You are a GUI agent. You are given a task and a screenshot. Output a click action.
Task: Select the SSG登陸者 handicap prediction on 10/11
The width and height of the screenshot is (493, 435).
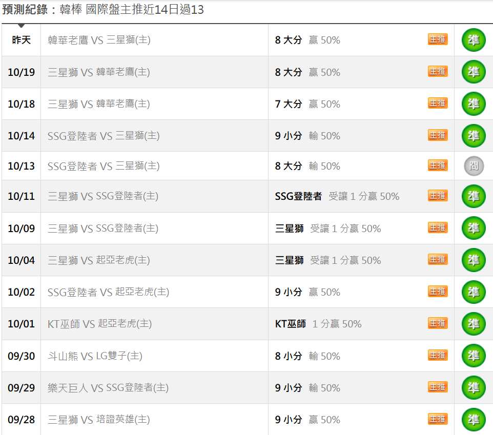(298, 196)
